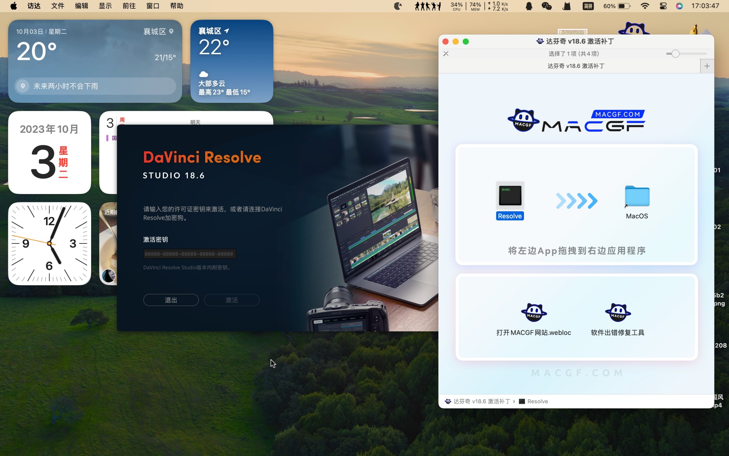Click the MacOS folder shortcut icon
This screenshot has height=456, width=729.
(x=637, y=196)
